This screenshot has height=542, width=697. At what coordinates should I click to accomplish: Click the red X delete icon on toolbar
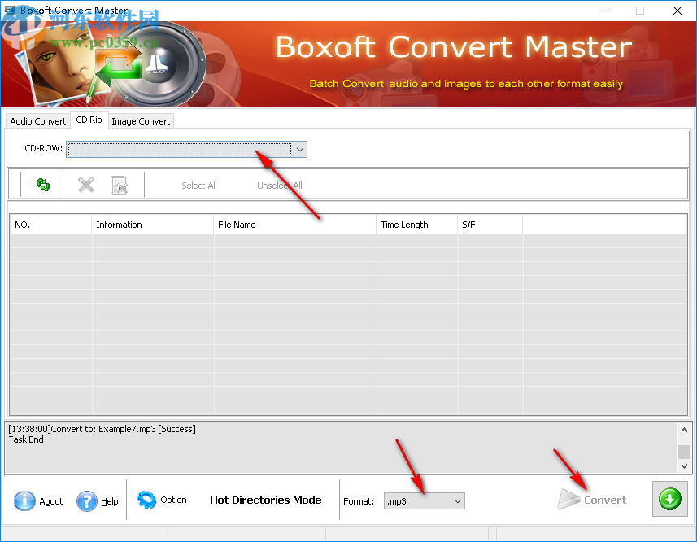click(x=85, y=184)
